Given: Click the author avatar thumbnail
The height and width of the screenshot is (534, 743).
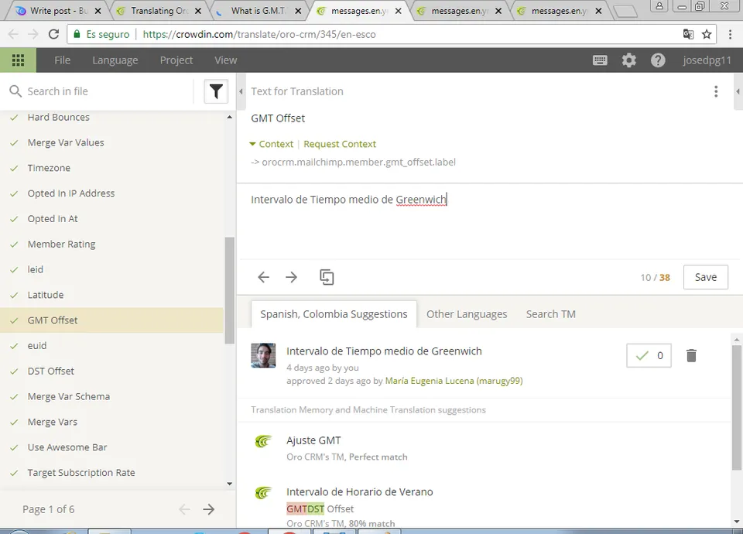Looking at the screenshot, I should point(263,355).
